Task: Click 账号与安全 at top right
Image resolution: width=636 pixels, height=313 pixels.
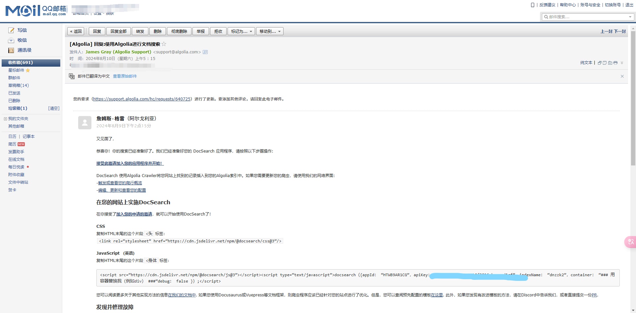Action: pos(590,5)
